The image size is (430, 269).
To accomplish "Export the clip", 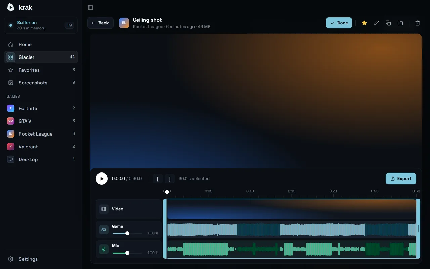I will click(x=401, y=179).
